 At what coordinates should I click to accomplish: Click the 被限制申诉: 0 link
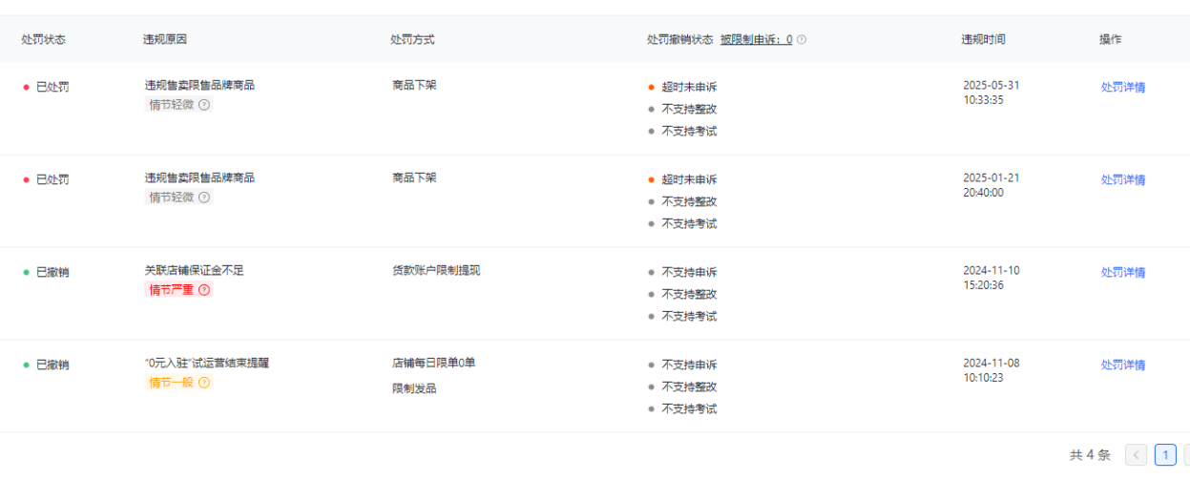point(756,40)
